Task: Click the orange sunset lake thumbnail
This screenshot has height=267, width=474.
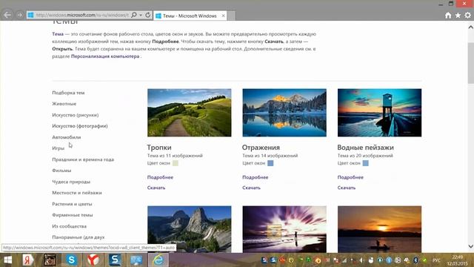Action: tap(379, 229)
